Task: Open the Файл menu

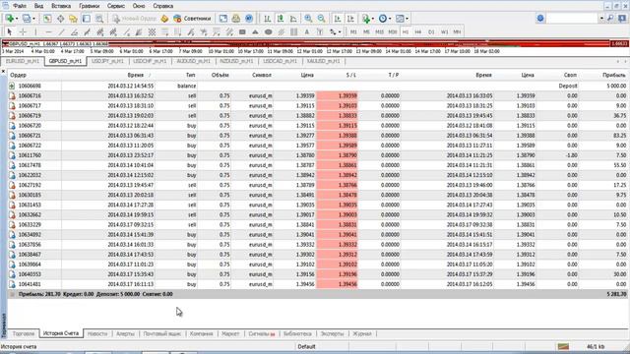Action: pos(20,6)
